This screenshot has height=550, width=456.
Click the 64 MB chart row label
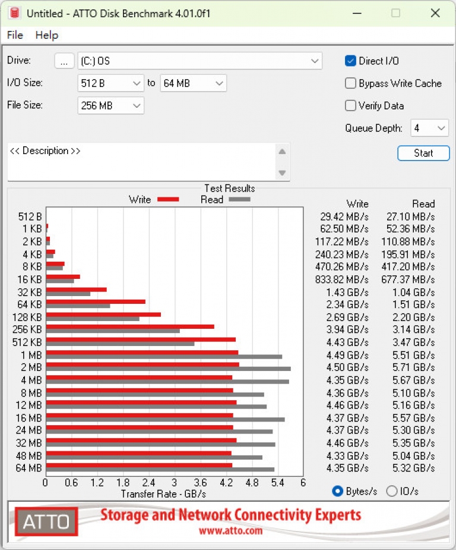coord(28,469)
